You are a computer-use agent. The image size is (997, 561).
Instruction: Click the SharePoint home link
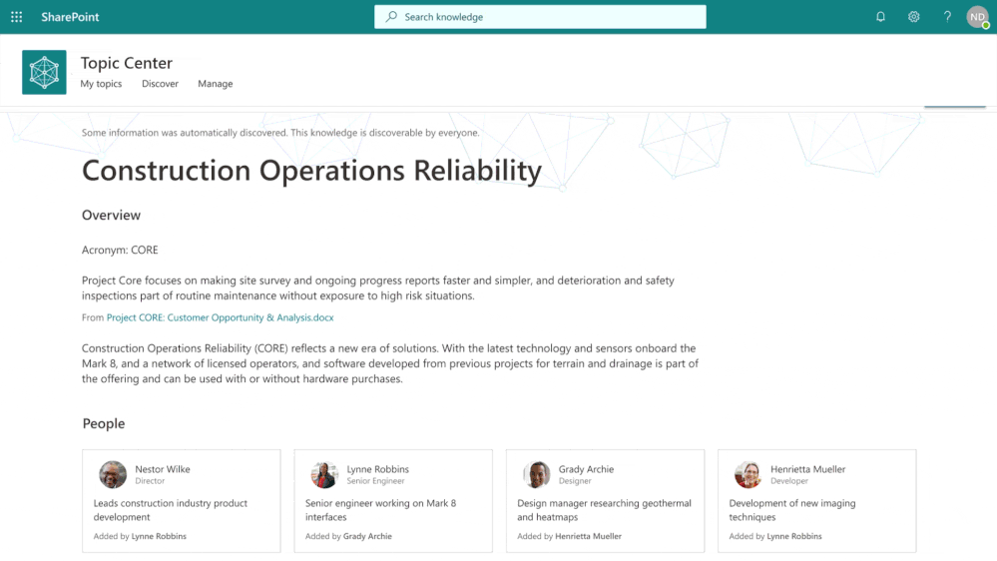click(x=70, y=17)
